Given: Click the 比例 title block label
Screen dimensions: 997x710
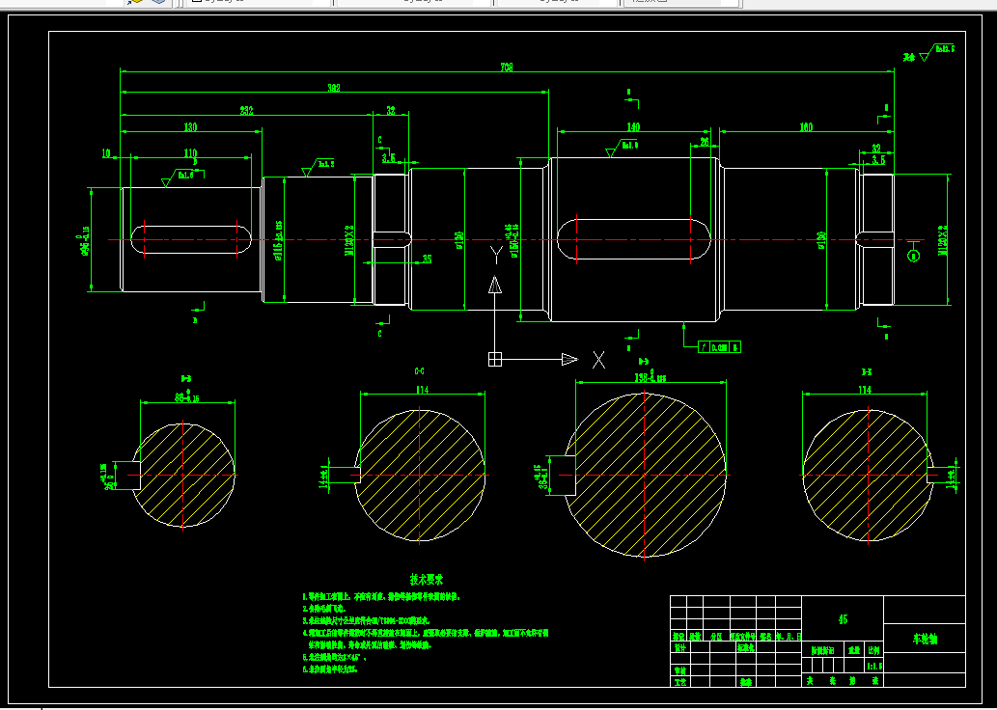Looking at the screenshot, I should tap(875, 650).
